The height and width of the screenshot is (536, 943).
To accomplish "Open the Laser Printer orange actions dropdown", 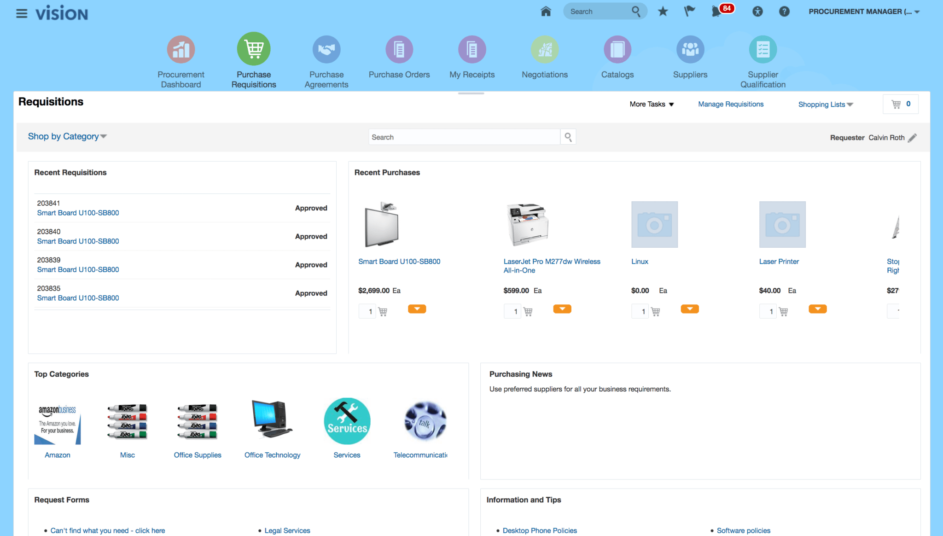I will (817, 309).
